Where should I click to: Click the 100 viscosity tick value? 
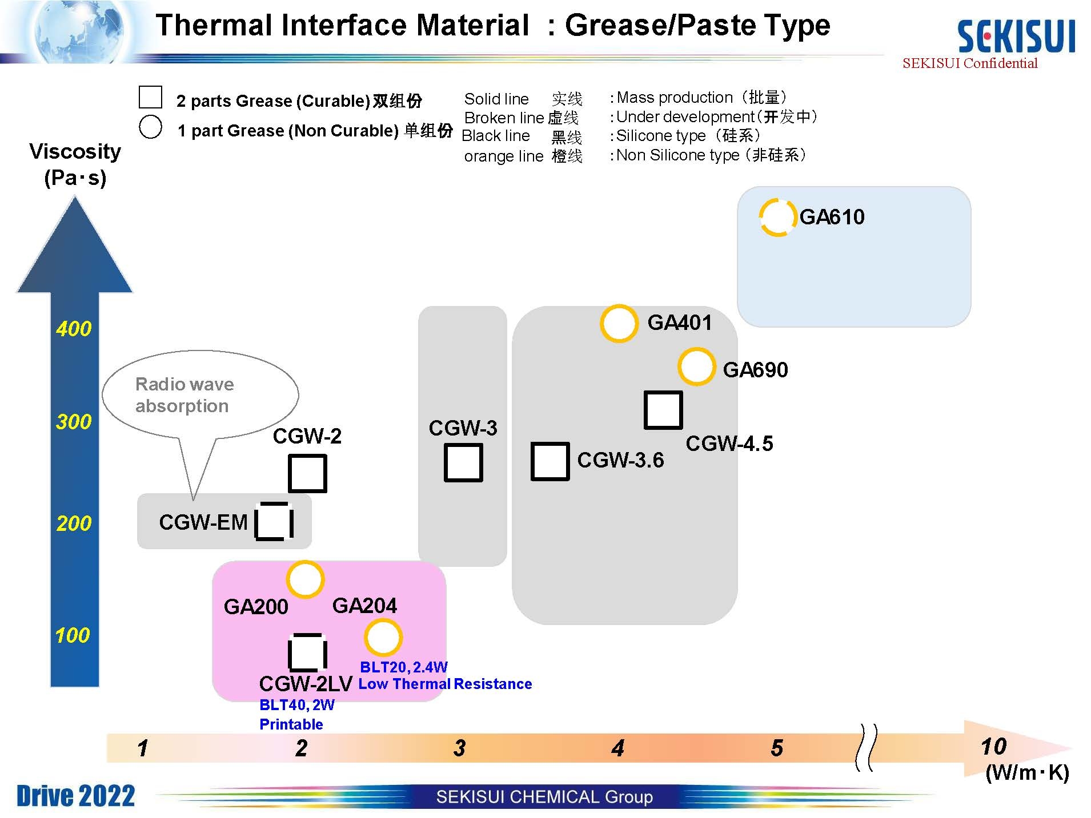click(73, 635)
